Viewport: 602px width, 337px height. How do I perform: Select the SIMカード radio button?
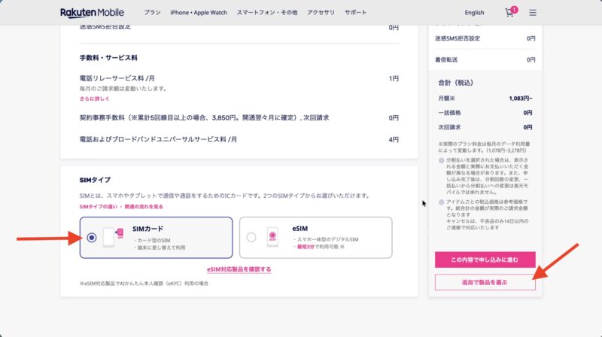[92, 237]
